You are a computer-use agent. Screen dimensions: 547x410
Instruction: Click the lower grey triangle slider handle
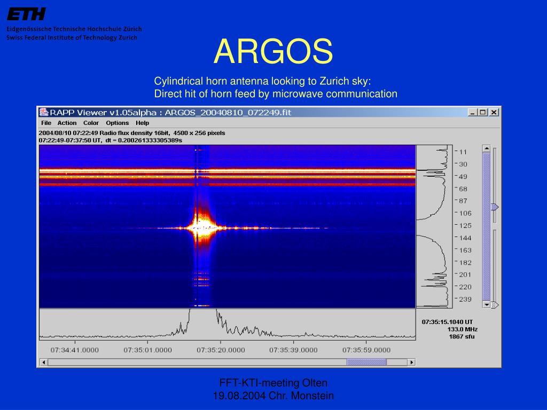(x=495, y=305)
